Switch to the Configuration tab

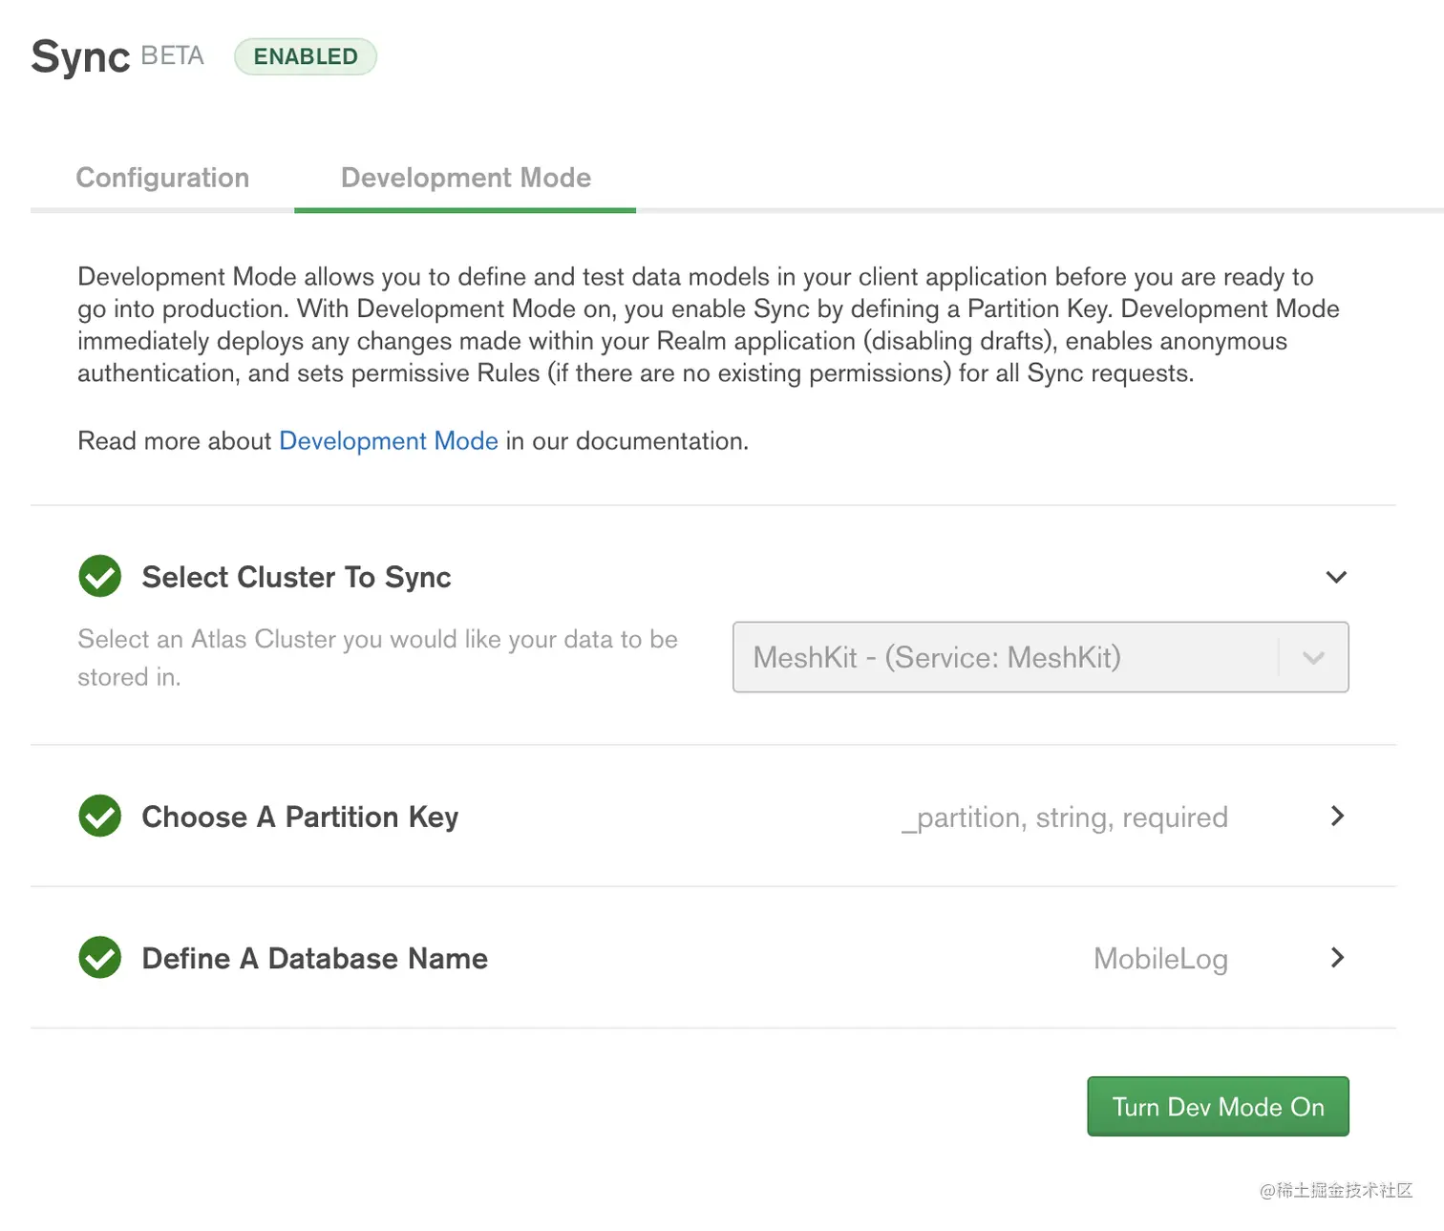(162, 178)
